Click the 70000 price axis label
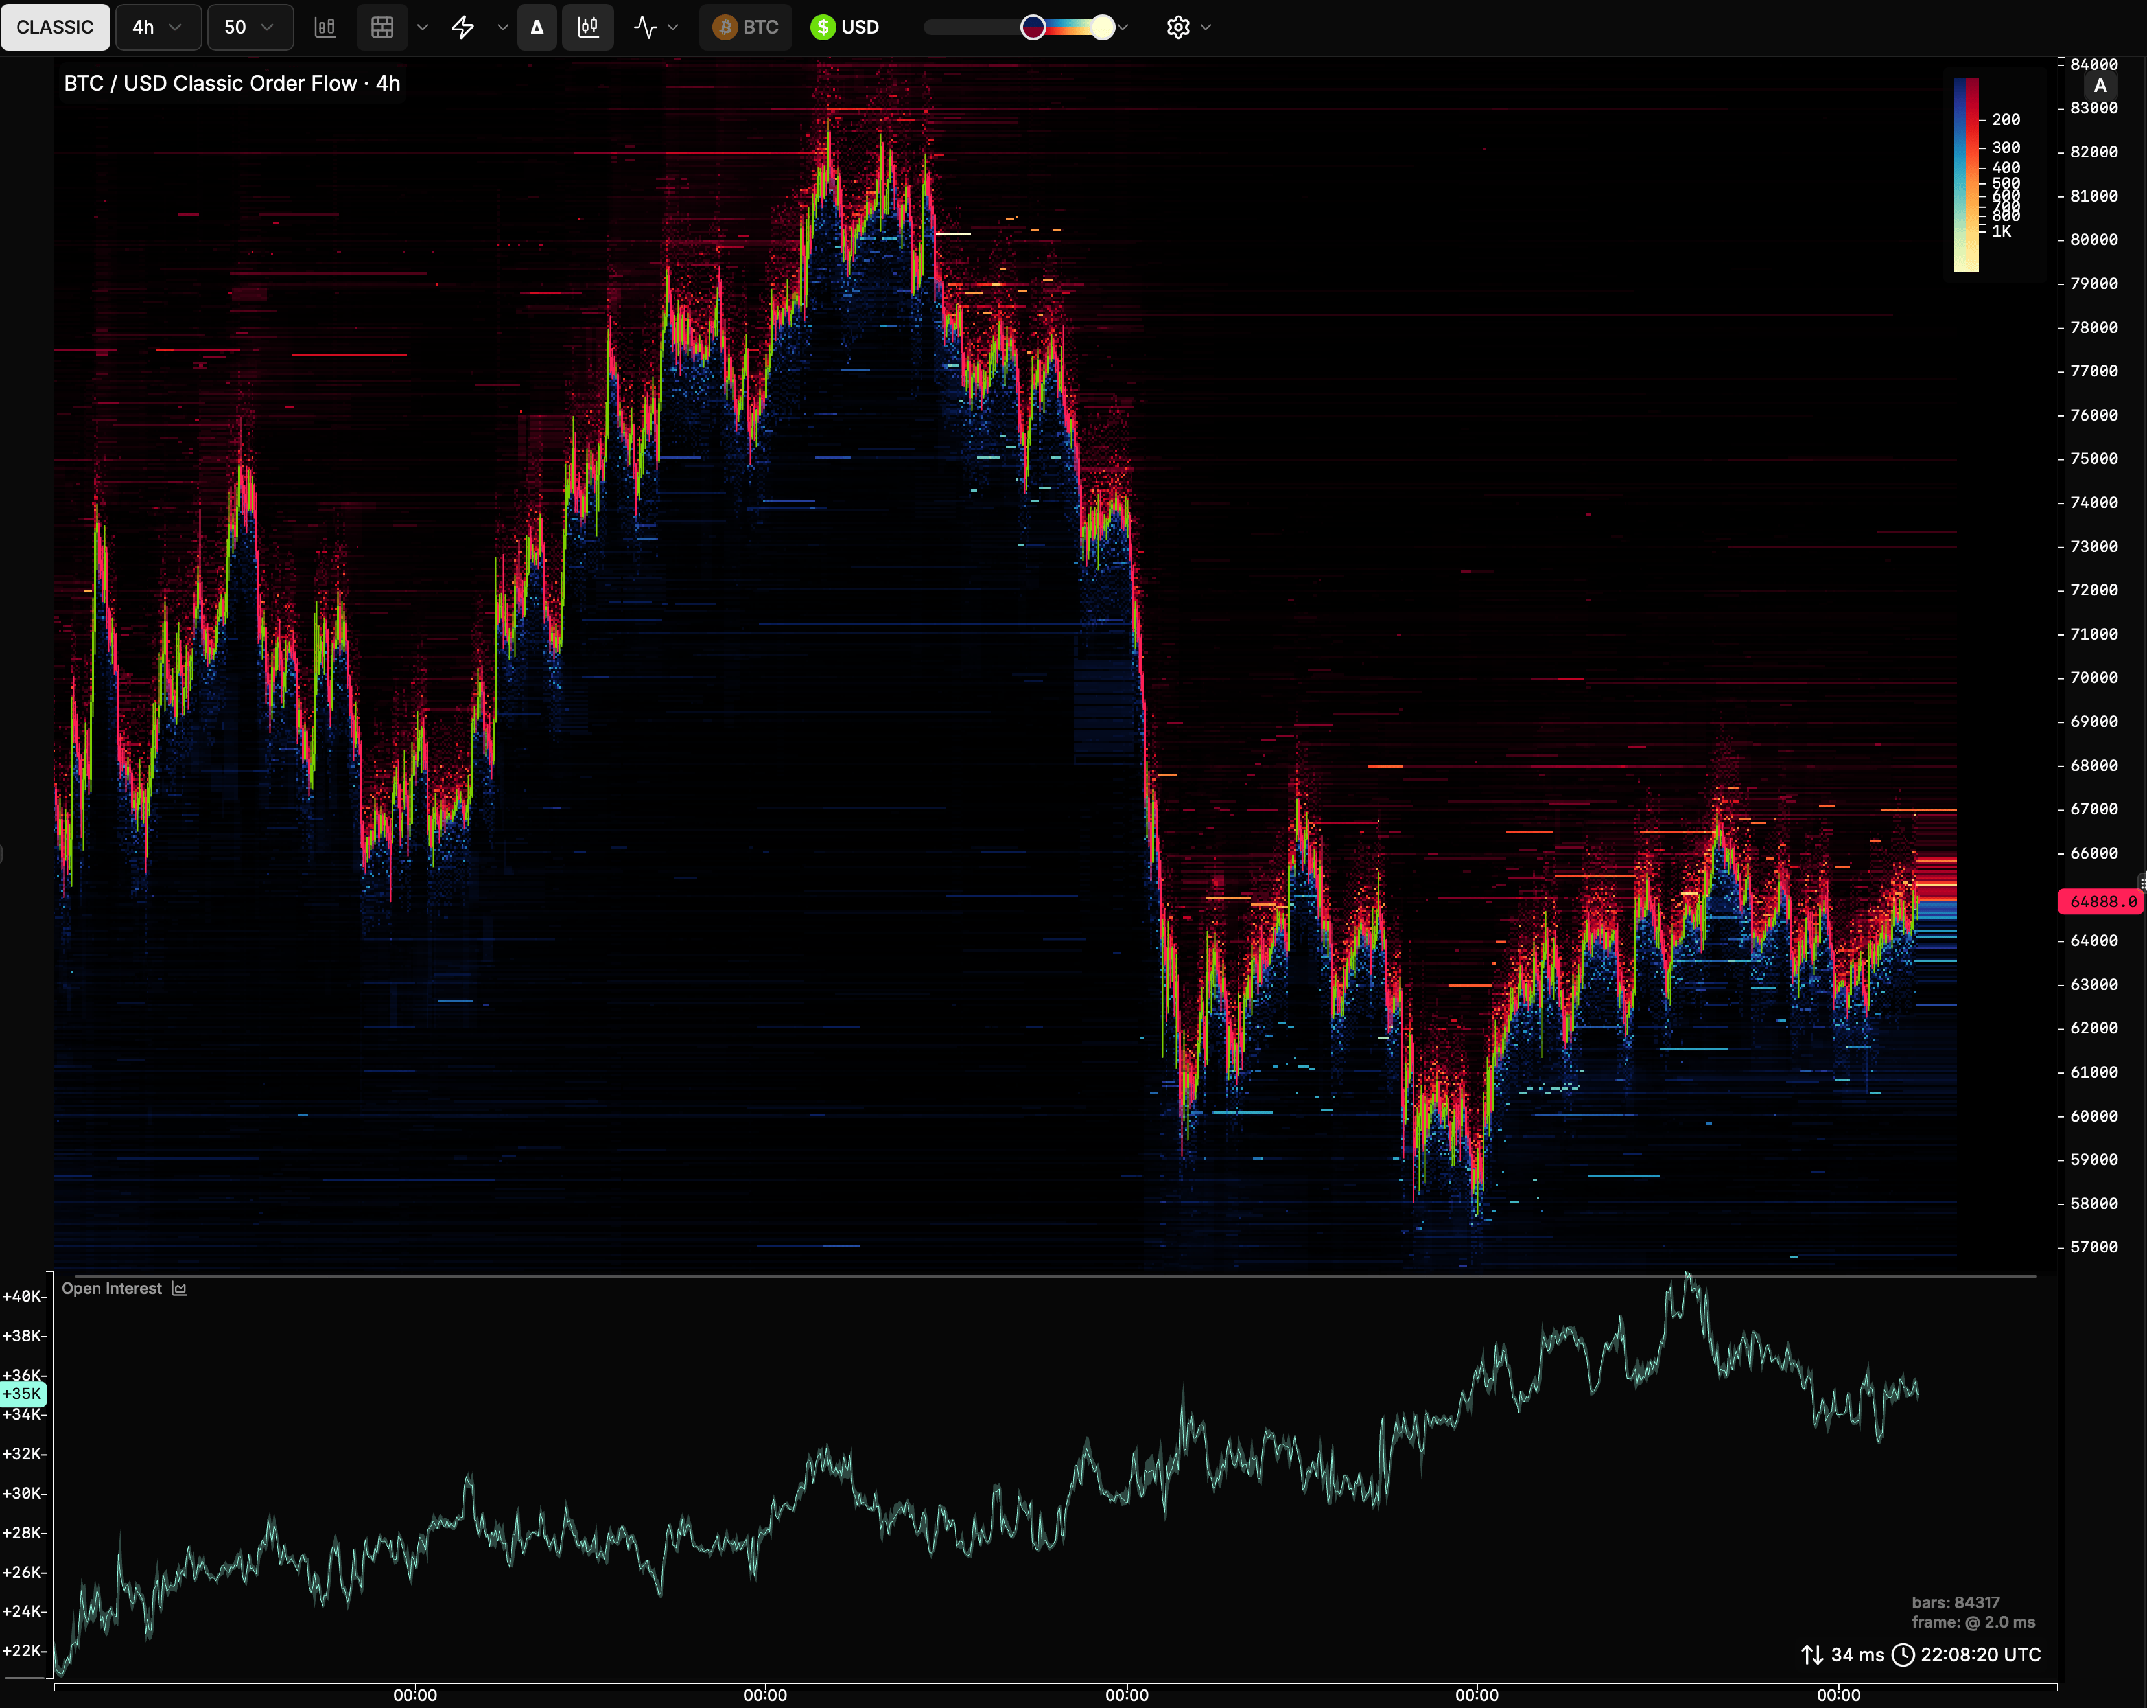This screenshot has width=2147, height=1708. coord(2094,678)
